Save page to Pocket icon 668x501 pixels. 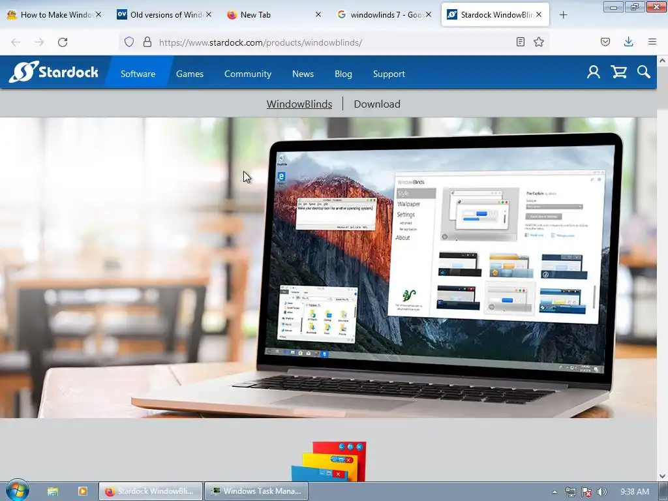605,42
